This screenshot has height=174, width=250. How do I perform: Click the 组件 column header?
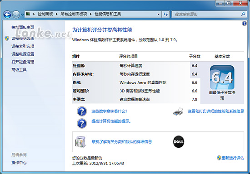[76, 56]
